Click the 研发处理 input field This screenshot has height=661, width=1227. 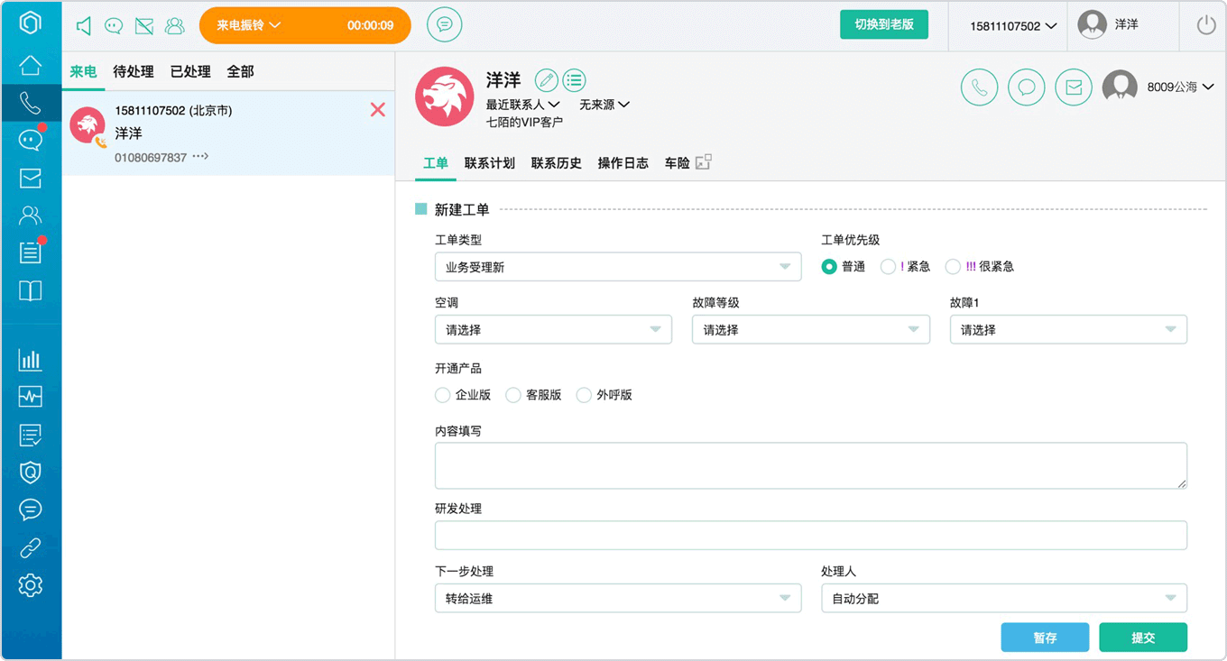click(x=810, y=536)
